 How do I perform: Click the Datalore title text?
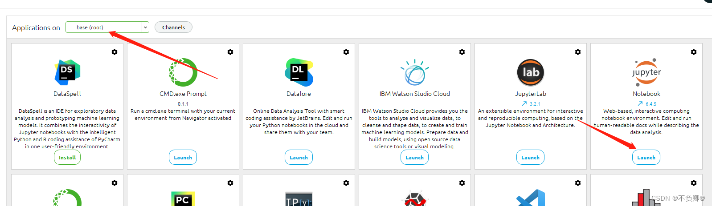(x=299, y=94)
